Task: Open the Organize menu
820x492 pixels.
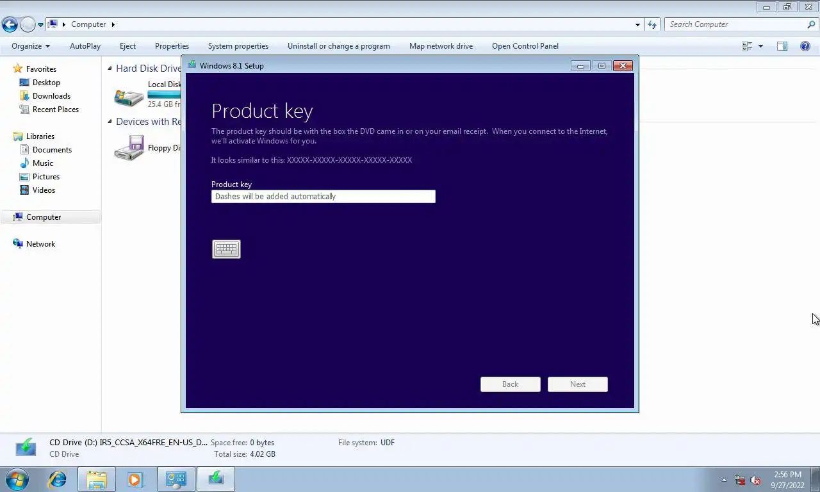Action: click(31, 46)
